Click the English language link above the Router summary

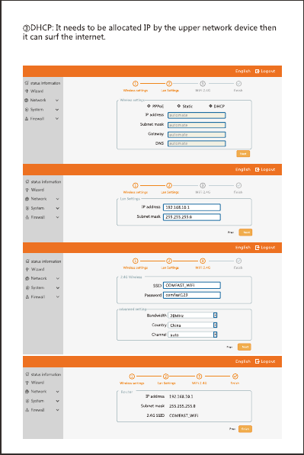243,361
